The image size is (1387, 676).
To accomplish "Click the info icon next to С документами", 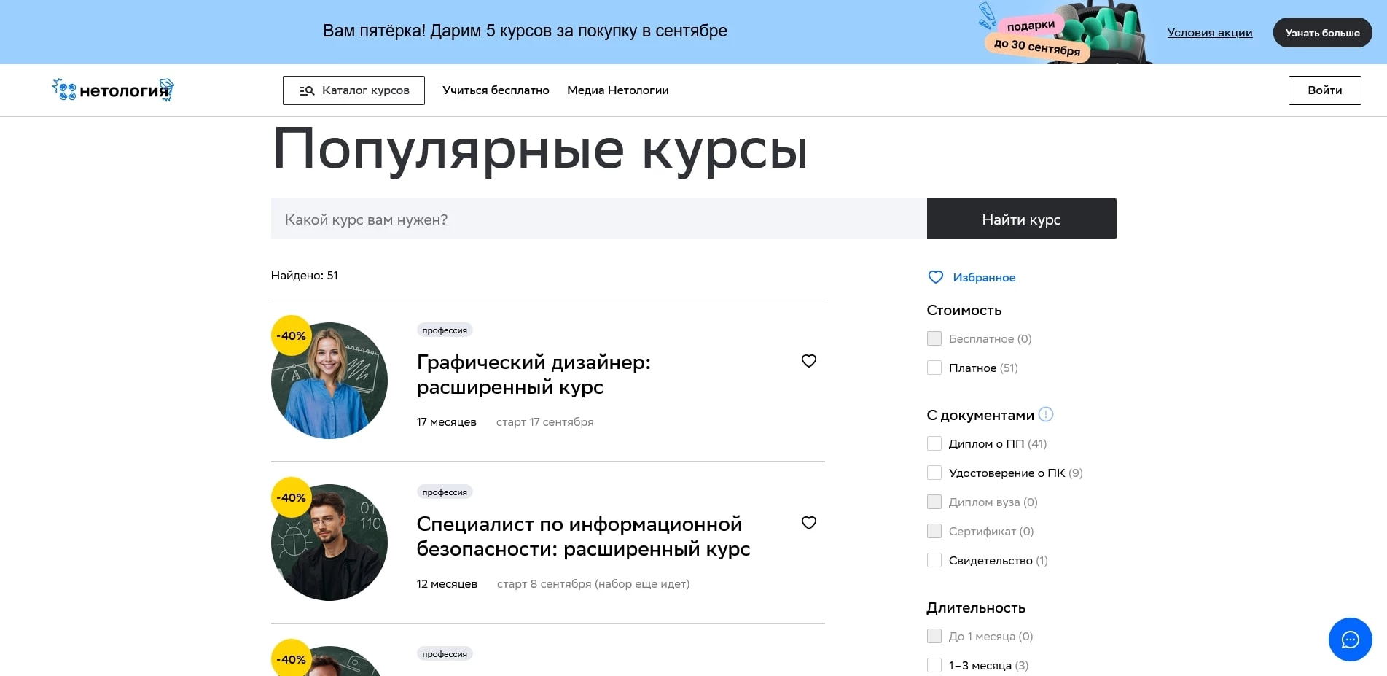I will 1046,414.
